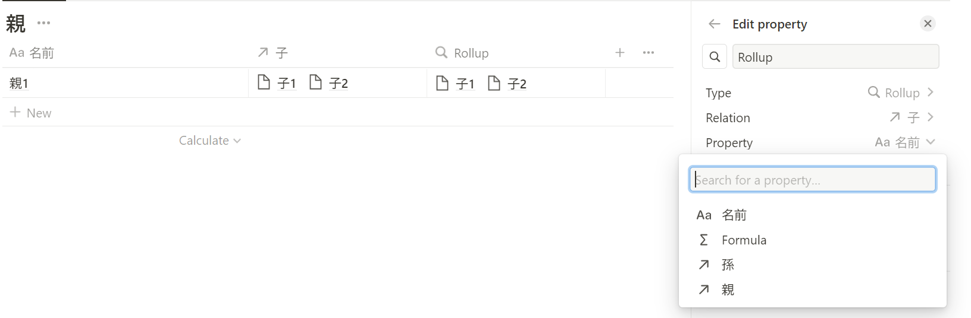This screenshot has width=971, height=318.
Task: Open the Calculate dropdown
Action: pos(209,141)
